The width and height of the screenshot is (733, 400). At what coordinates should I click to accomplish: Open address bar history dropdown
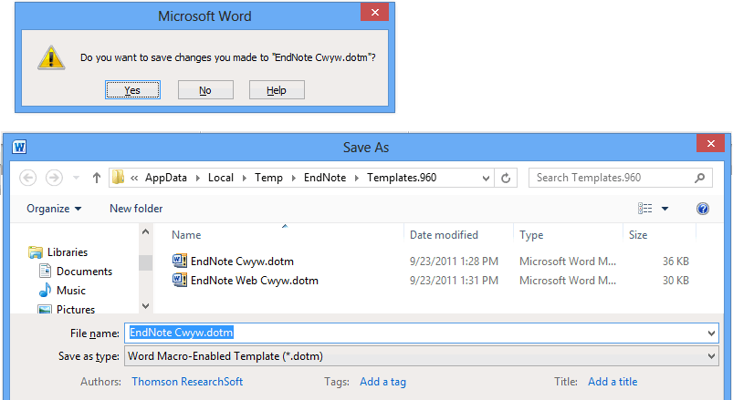486,179
